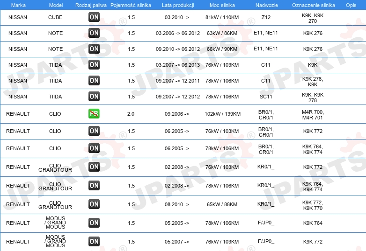Select the 03.2010 -> production date cell
Screen dimensions: 366x251
[x=177, y=17]
